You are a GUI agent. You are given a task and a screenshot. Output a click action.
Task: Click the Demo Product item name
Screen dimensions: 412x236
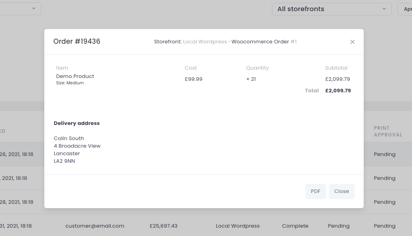pyautogui.click(x=75, y=76)
